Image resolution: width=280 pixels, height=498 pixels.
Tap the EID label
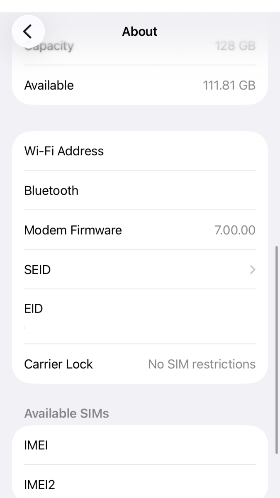click(x=34, y=308)
